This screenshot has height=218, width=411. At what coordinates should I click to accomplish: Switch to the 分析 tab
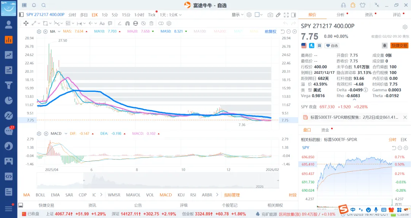[341, 15]
